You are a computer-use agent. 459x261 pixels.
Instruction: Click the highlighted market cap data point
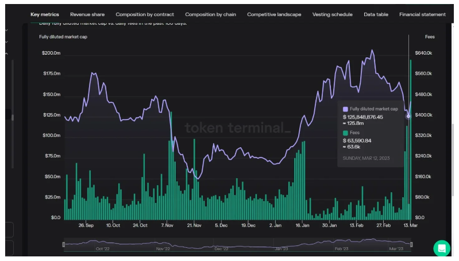coord(408,116)
